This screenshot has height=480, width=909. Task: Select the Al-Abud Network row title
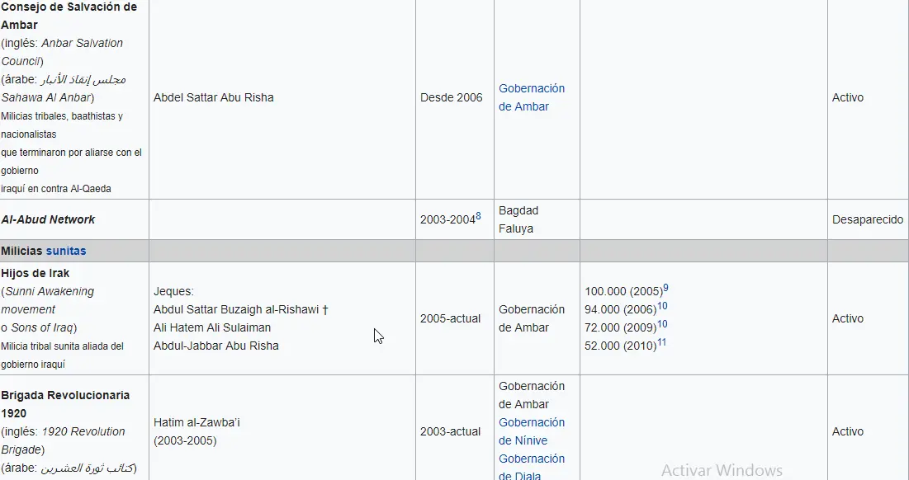(x=48, y=219)
